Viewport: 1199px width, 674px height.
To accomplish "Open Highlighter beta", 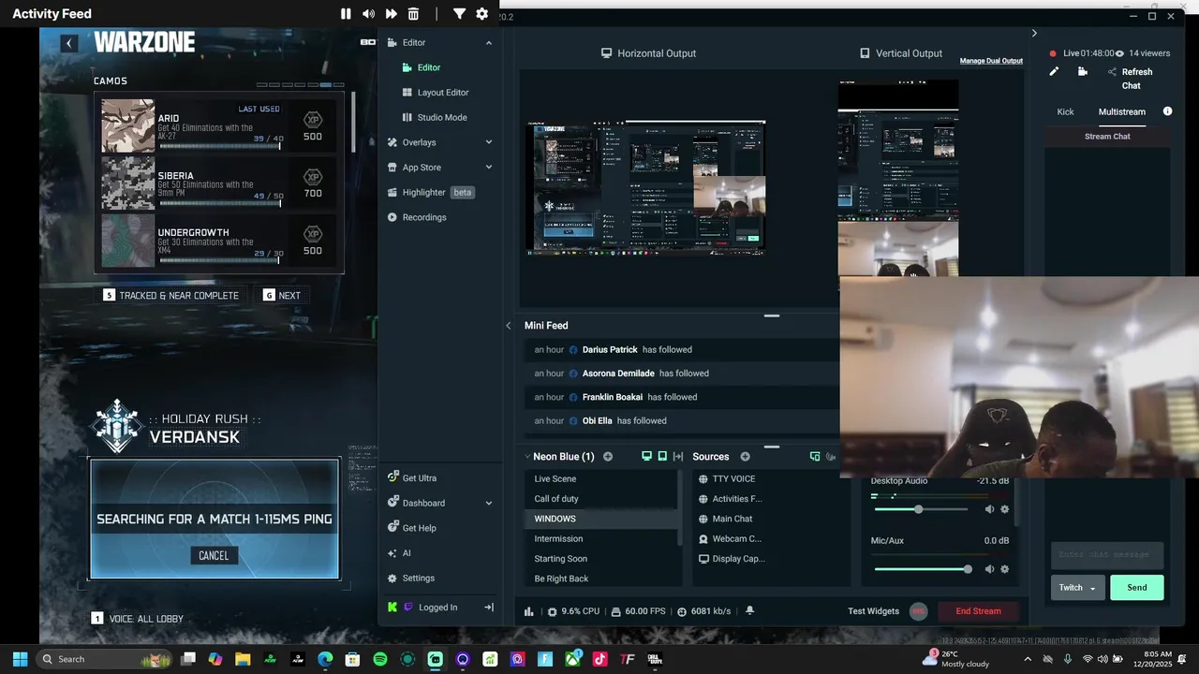I will pos(431,192).
